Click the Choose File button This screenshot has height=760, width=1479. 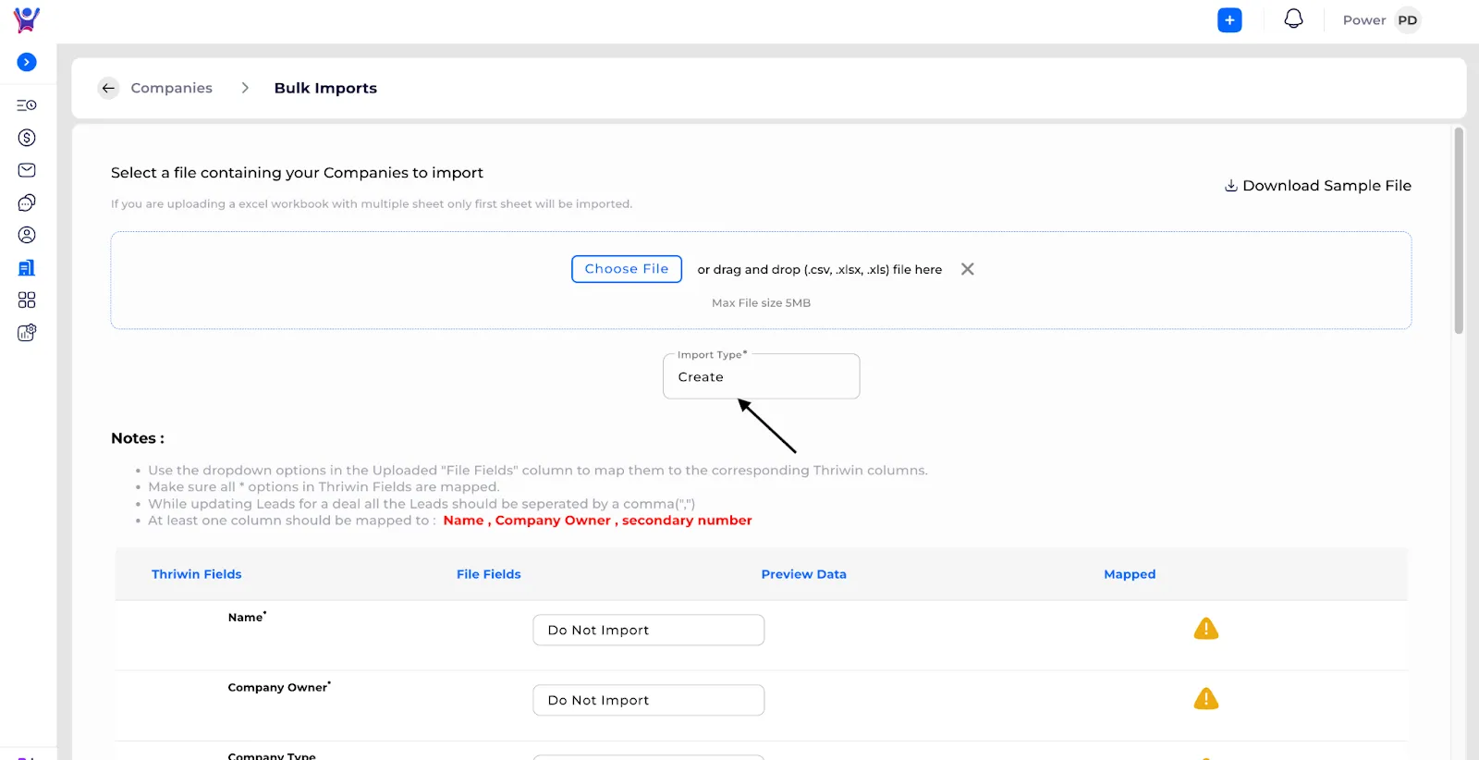coord(627,269)
